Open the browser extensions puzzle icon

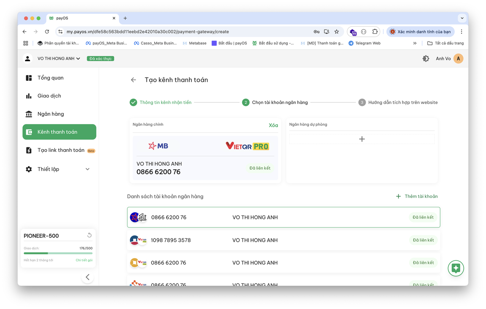tap(375, 32)
